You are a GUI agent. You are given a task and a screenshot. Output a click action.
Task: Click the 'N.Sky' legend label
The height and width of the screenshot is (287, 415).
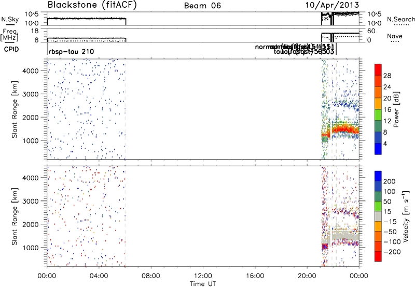point(10,19)
